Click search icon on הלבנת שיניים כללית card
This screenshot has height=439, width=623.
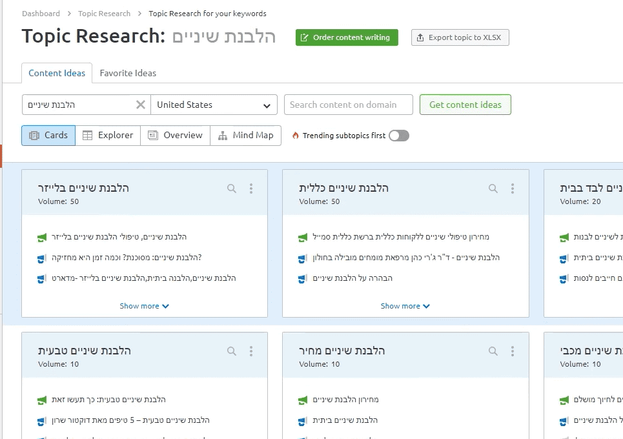(x=493, y=189)
